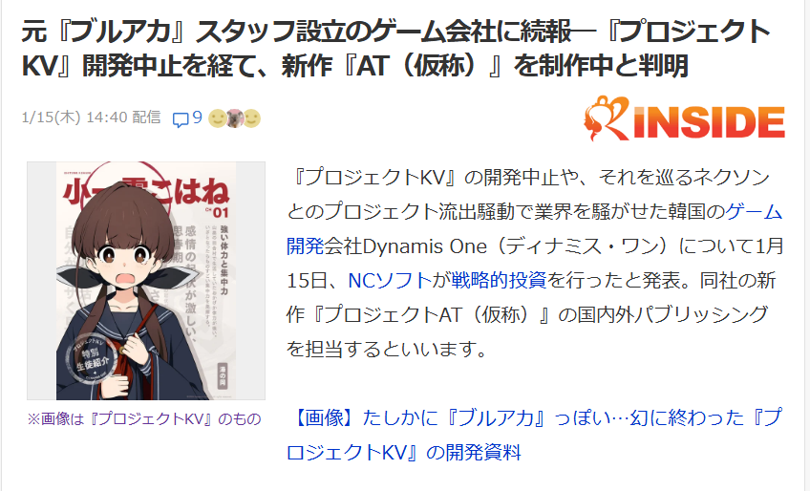Screen dimensions: 810x491
Task: Click the middle animal avatar reaction icon
Action: click(x=235, y=118)
